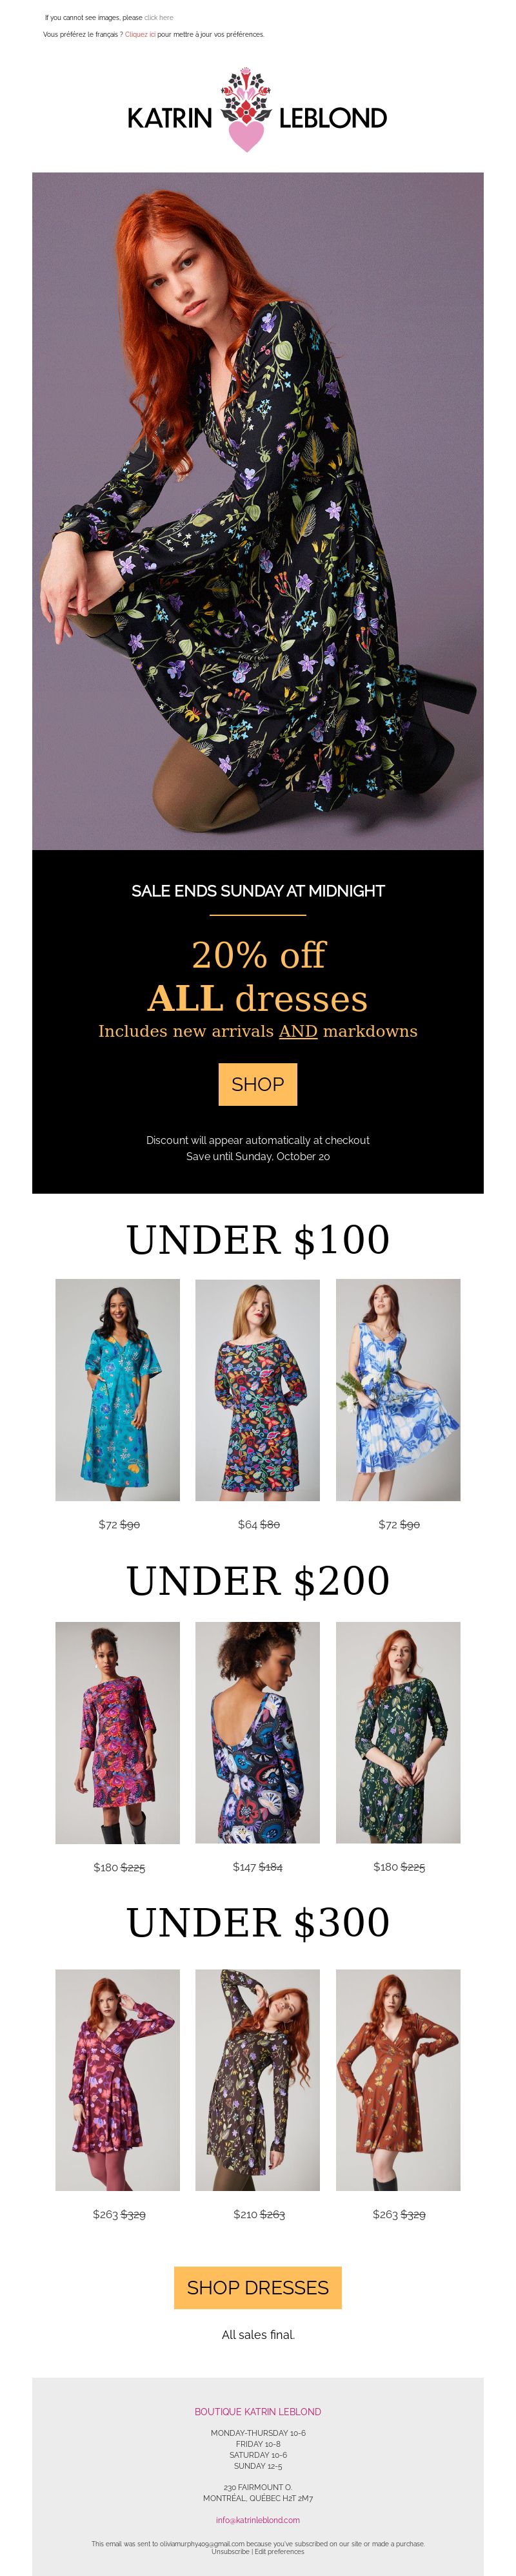Open the rust orange dress thumbnail
The height and width of the screenshot is (2576, 516).
pos(398,2080)
